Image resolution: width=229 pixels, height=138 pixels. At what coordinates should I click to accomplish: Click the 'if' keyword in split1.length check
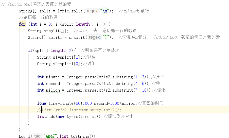[x=30, y=50]
